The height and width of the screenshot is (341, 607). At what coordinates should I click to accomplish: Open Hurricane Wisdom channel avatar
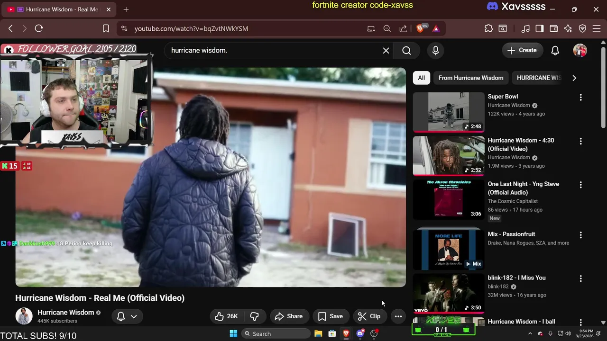pyautogui.click(x=24, y=316)
